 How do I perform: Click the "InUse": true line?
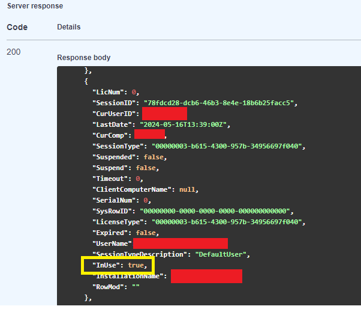point(119,265)
